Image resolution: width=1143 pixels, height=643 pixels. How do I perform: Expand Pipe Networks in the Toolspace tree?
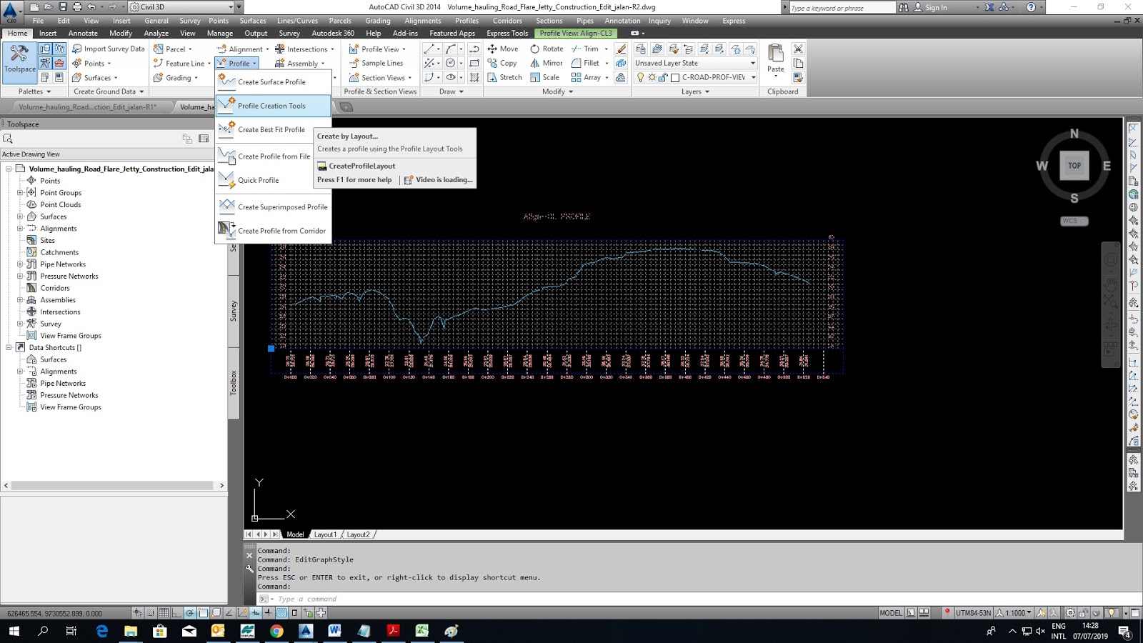coord(21,264)
